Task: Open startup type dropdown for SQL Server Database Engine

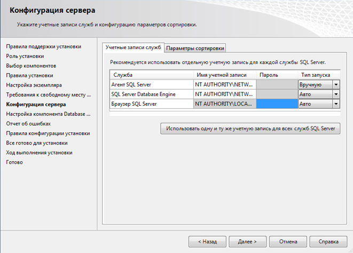Action: point(336,94)
